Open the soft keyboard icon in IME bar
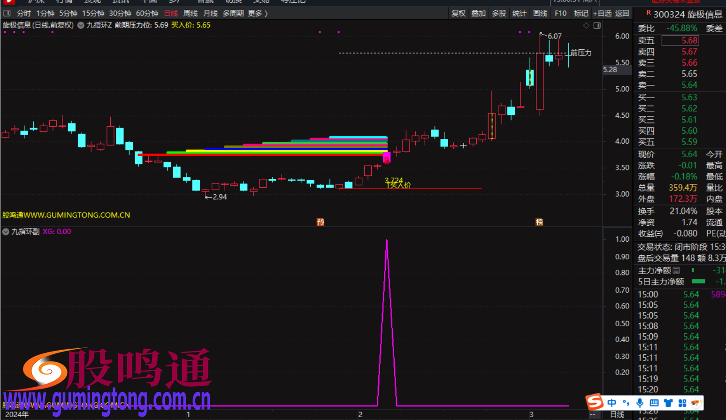 point(654,403)
